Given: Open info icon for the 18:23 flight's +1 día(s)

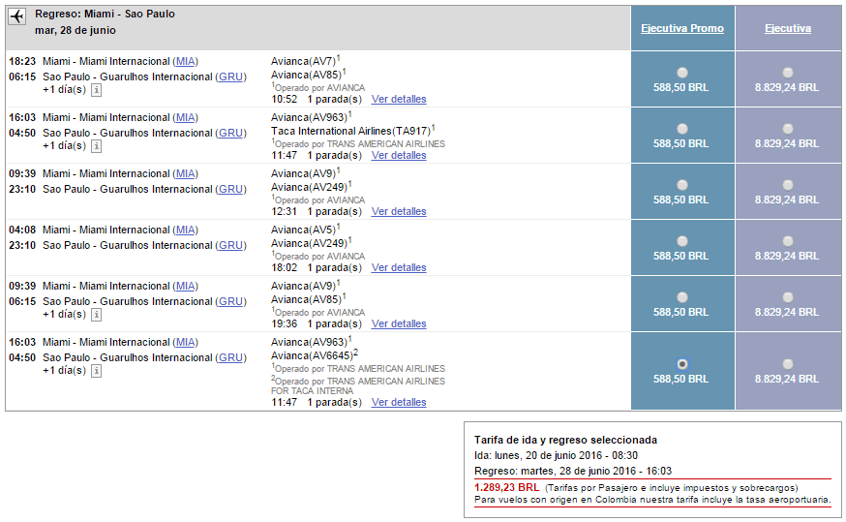Looking at the screenshot, I should (96, 90).
